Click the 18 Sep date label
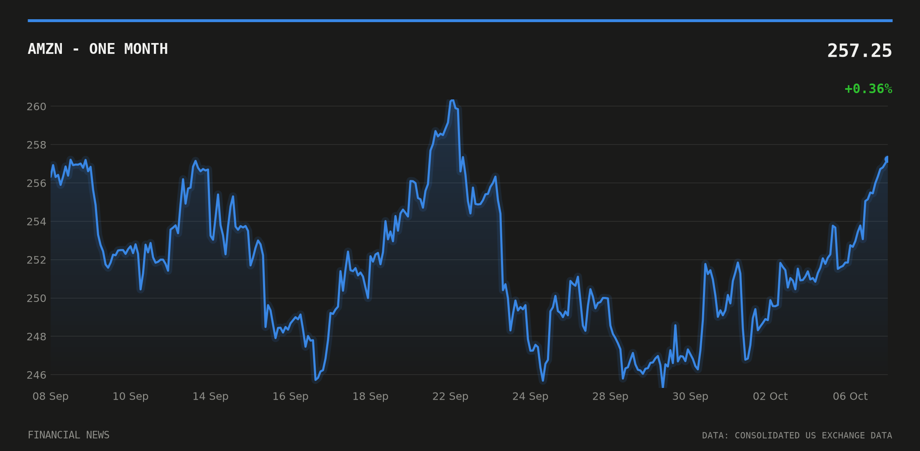 click(x=371, y=396)
